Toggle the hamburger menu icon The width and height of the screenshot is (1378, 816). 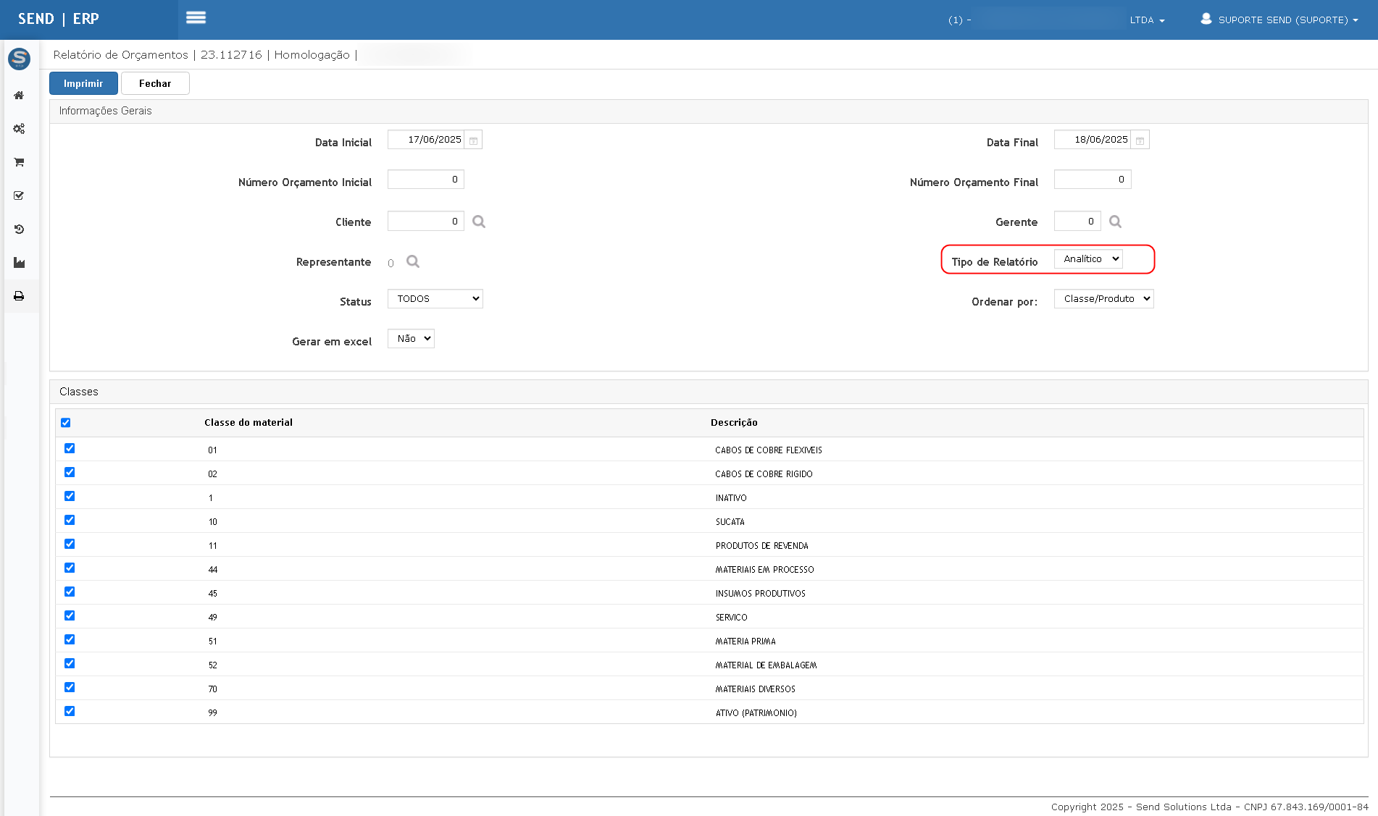(196, 17)
